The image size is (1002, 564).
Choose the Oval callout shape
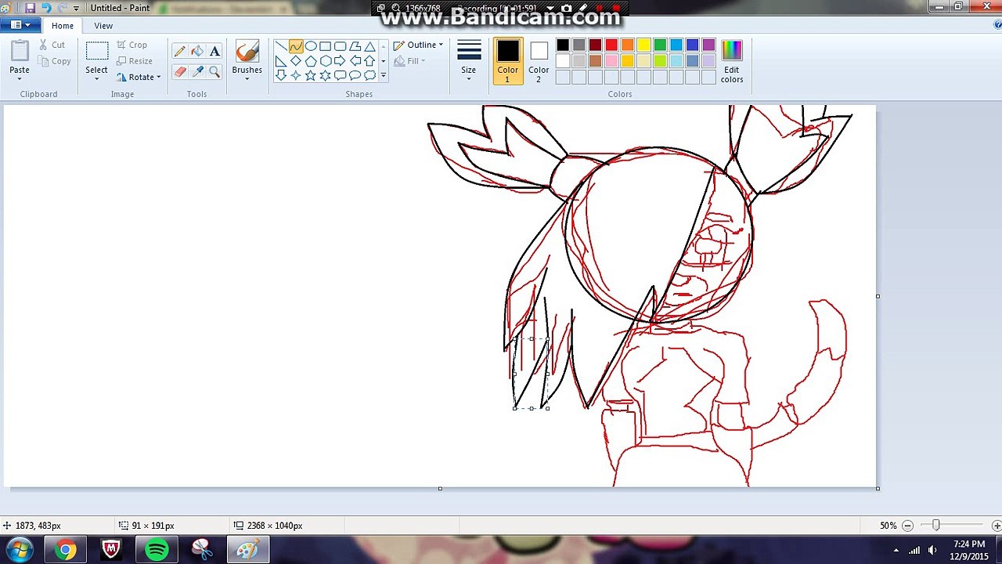[x=355, y=76]
